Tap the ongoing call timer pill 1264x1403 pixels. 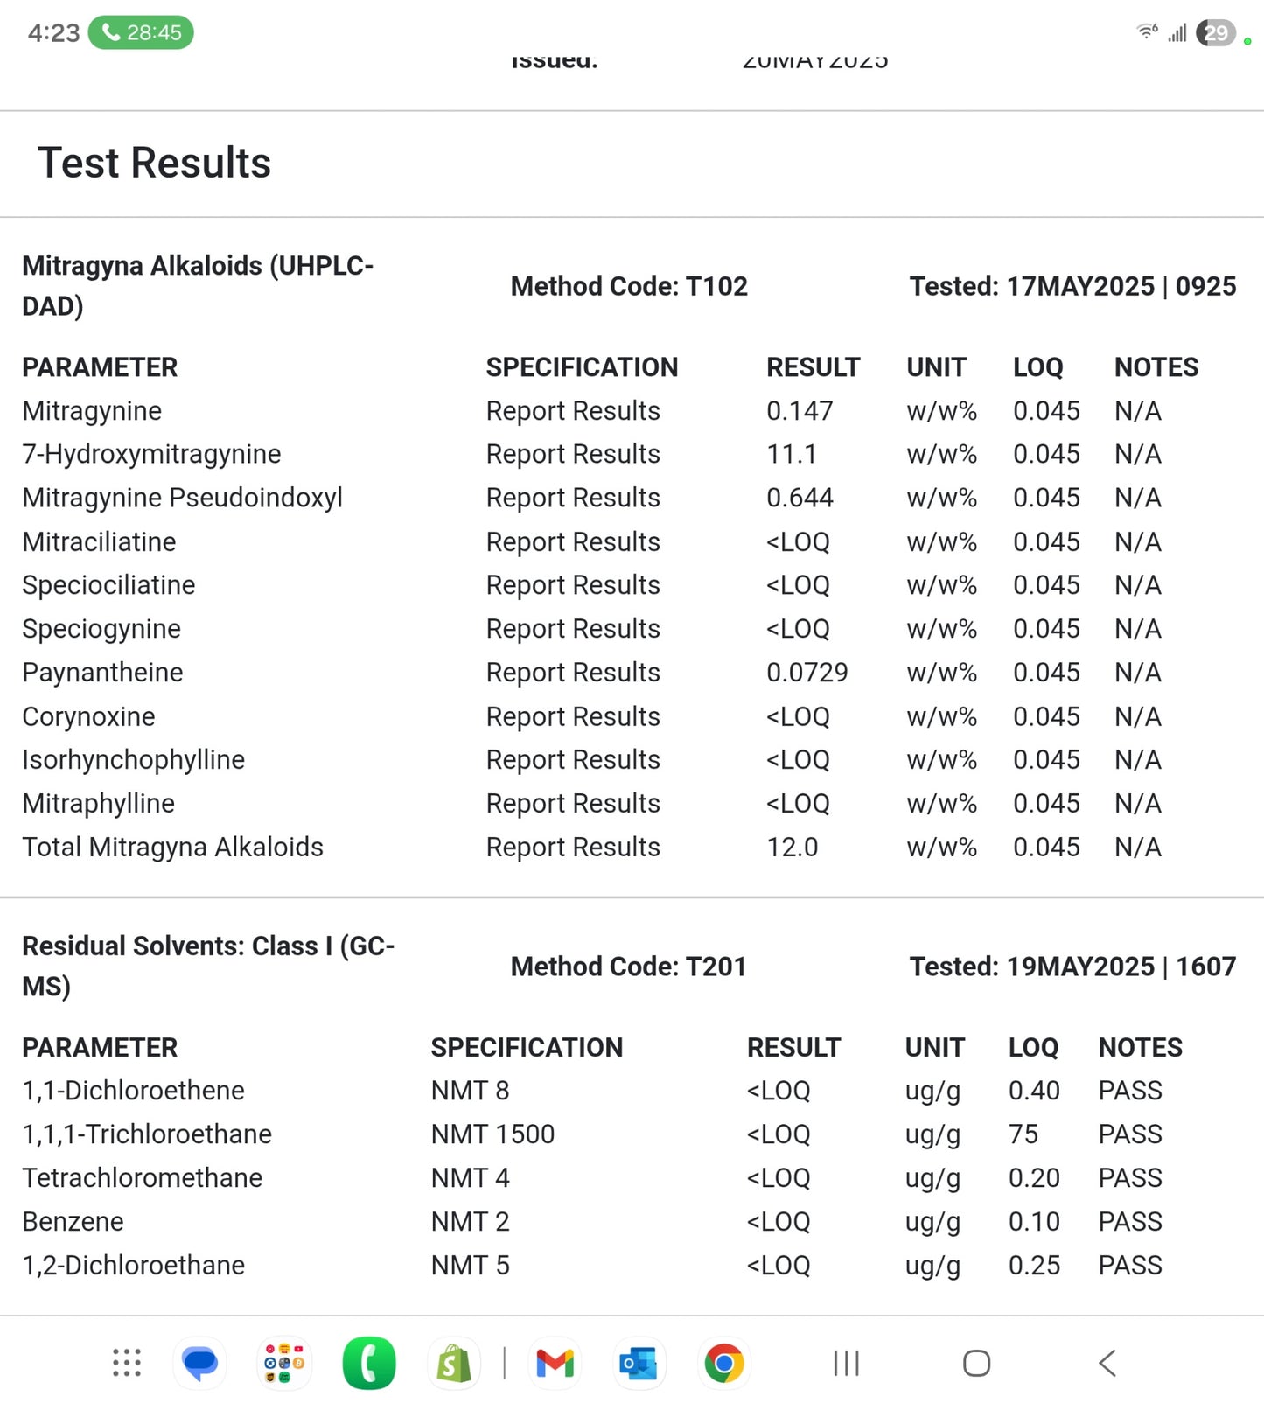[141, 33]
